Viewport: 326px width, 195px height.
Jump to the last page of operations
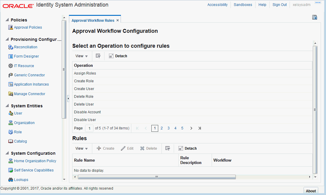point(200,128)
